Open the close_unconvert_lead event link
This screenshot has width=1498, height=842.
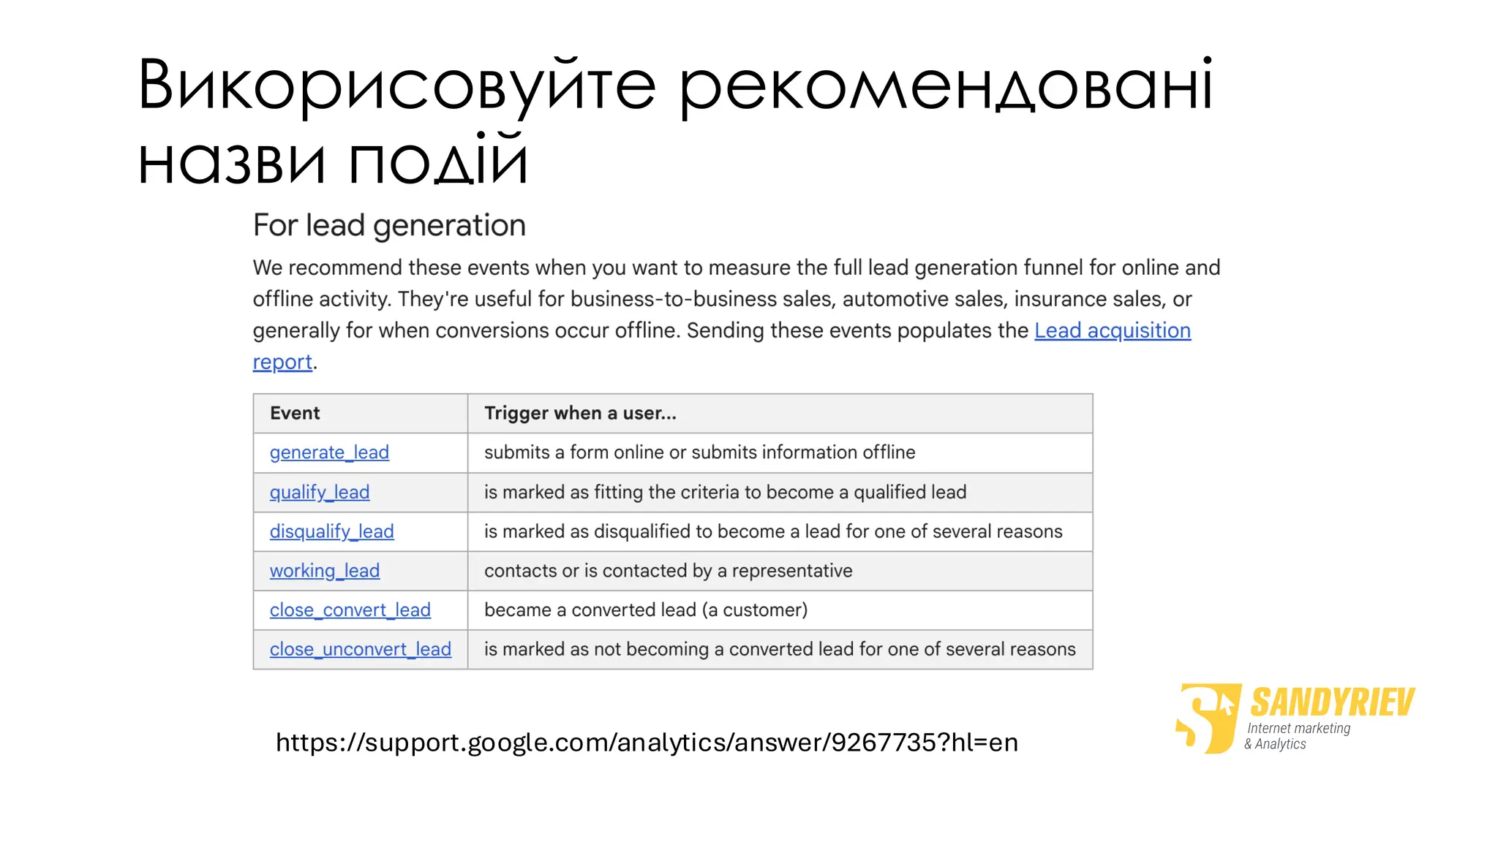point(360,649)
